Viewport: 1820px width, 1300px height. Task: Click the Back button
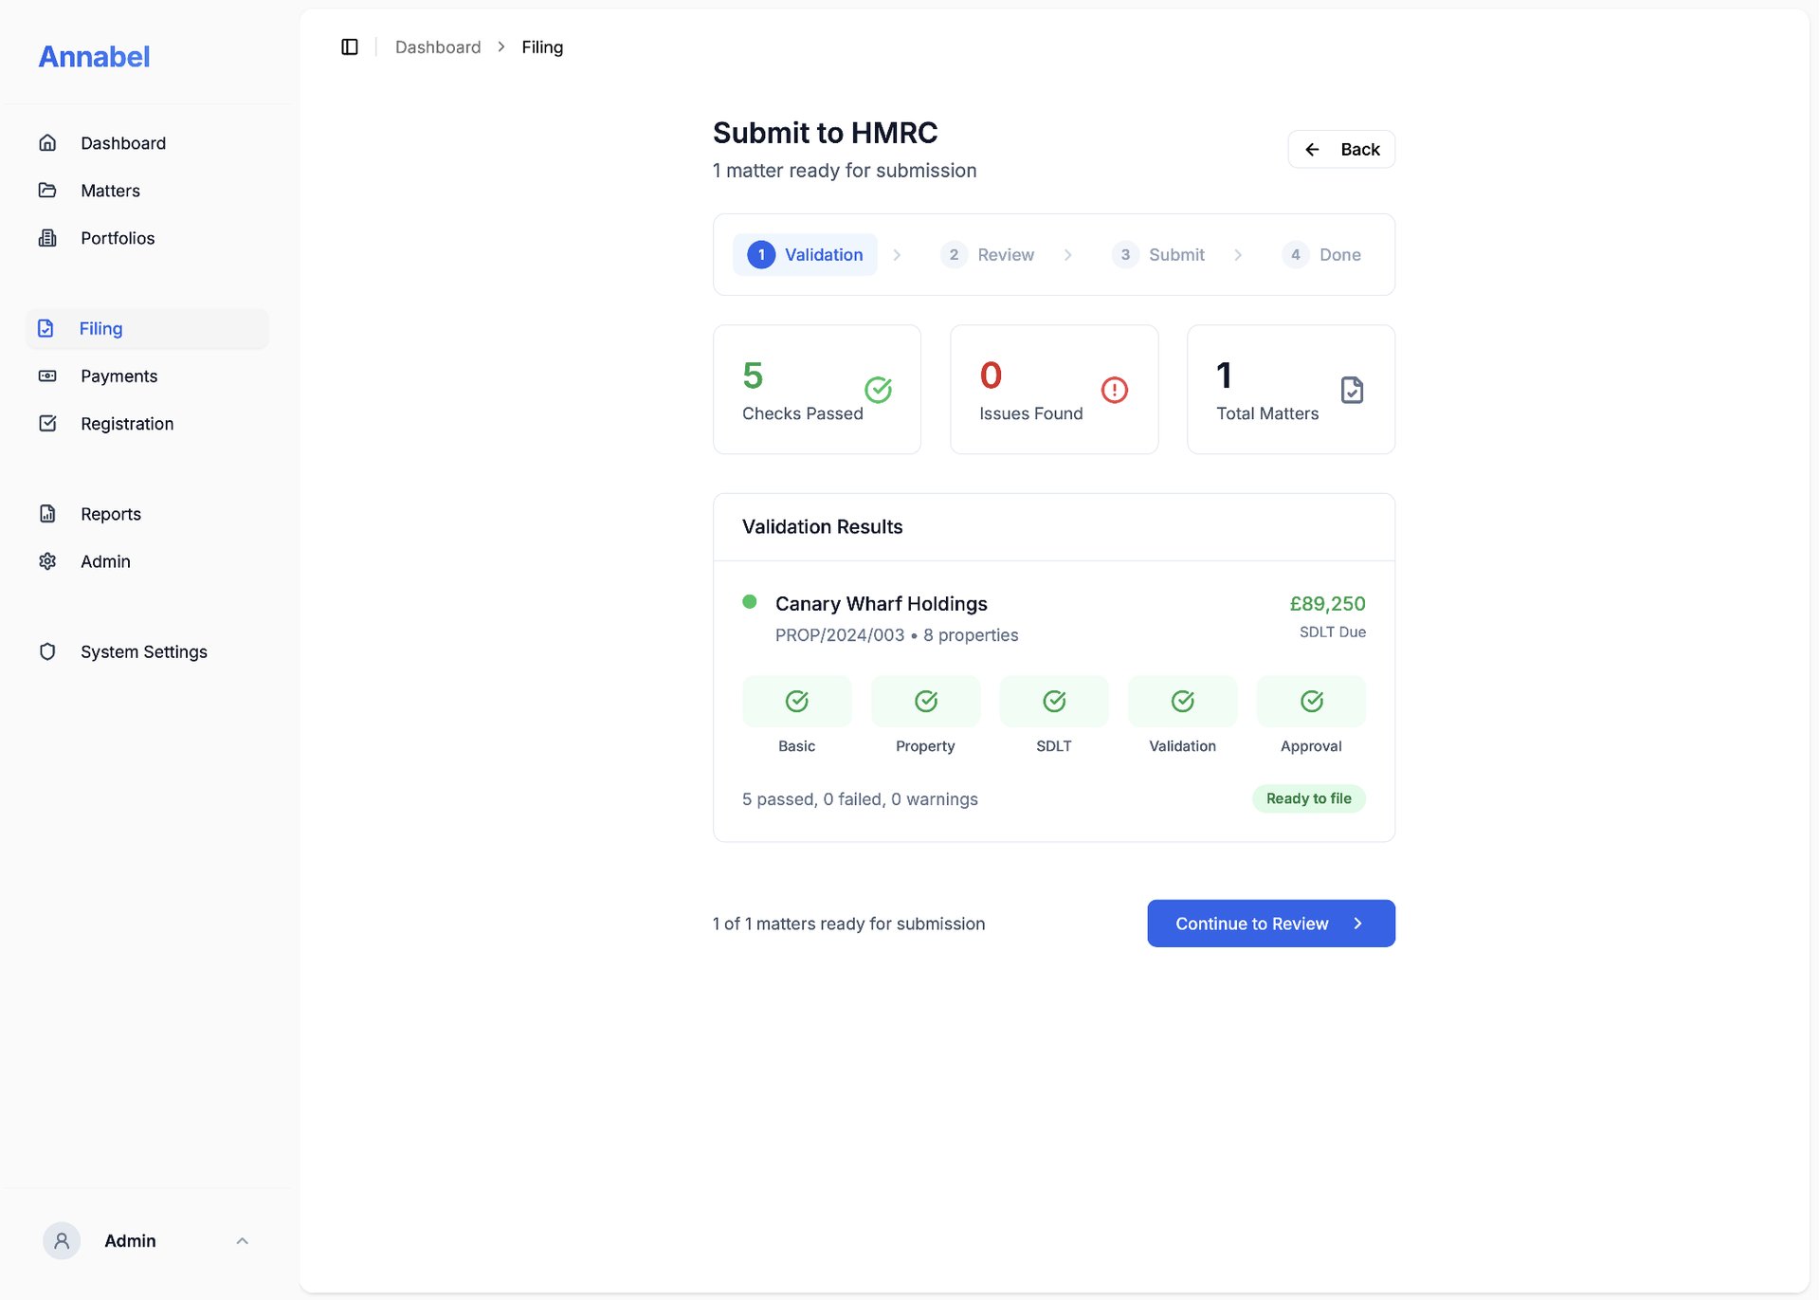coord(1340,150)
